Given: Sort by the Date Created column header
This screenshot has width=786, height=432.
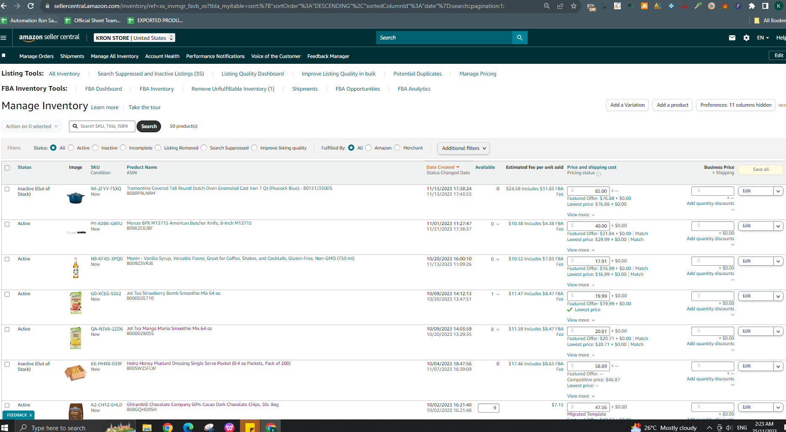Looking at the screenshot, I should [x=443, y=167].
